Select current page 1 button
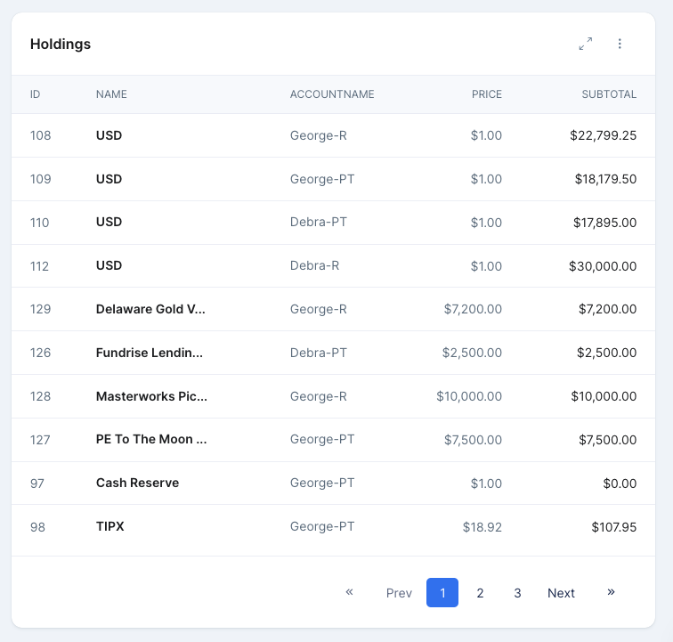This screenshot has width=673, height=642. pyautogui.click(x=442, y=593)
